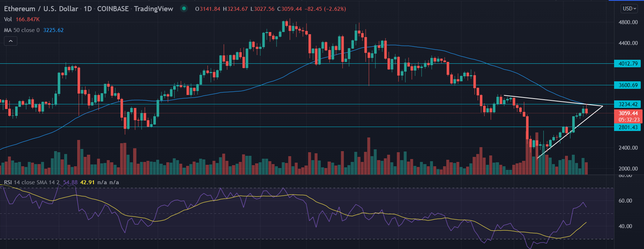Click the 4012.79 horizontal line price label
Screen dimensions: 644x249
pos(628,64)
